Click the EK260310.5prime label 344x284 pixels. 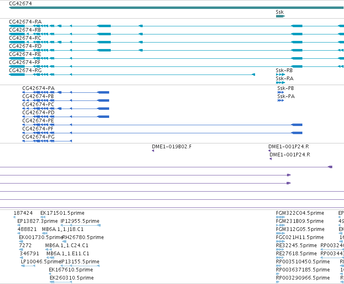(x=72, y=278)
